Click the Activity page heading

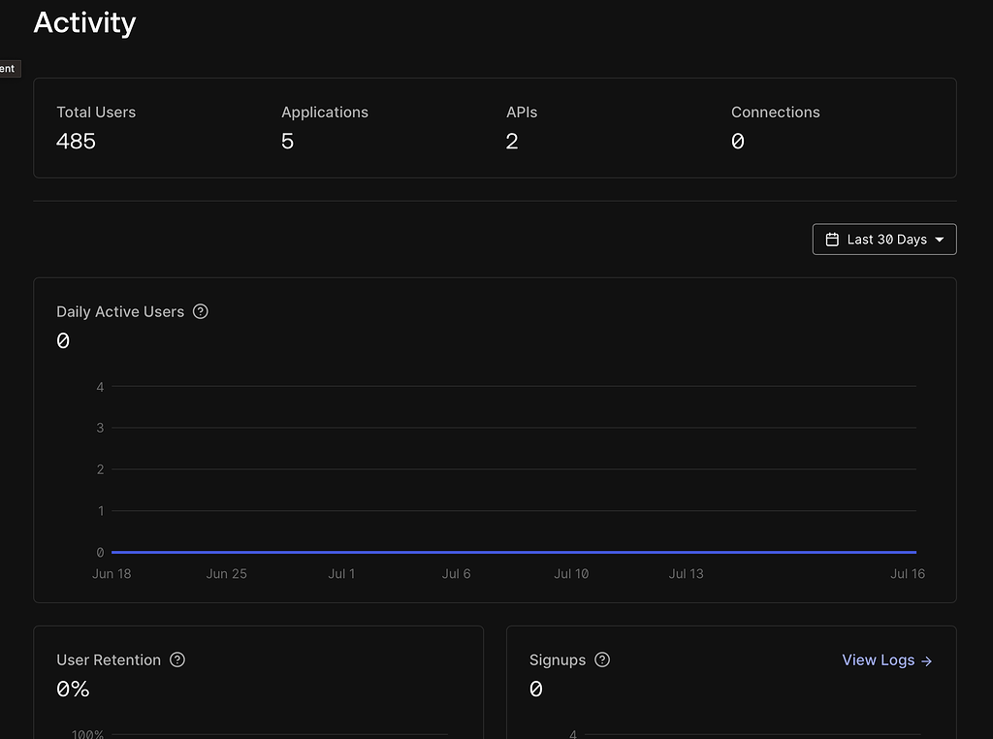[84, 22]
